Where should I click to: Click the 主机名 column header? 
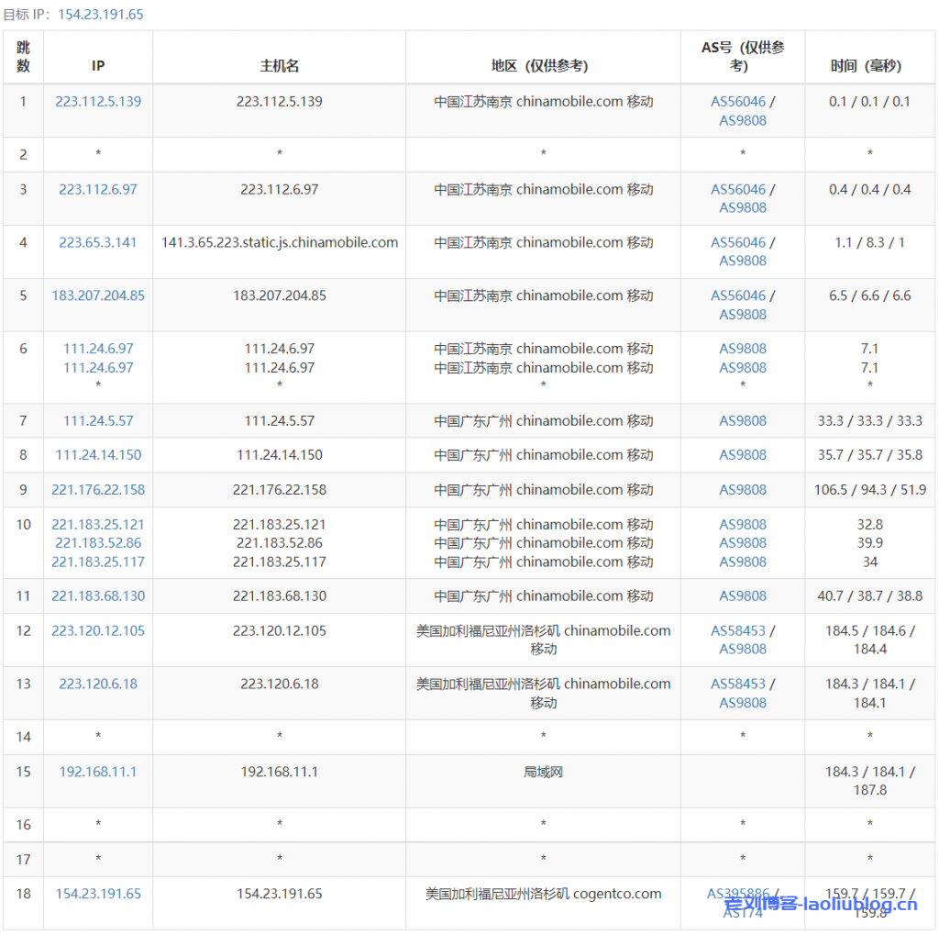280,66
